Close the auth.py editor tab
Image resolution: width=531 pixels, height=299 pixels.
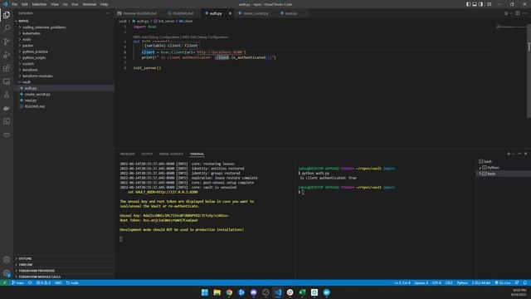230,13
